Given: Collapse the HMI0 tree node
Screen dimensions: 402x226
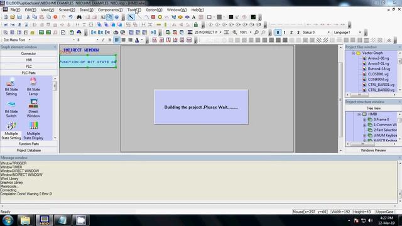Looking at the screenshot, I should (359, 114).
